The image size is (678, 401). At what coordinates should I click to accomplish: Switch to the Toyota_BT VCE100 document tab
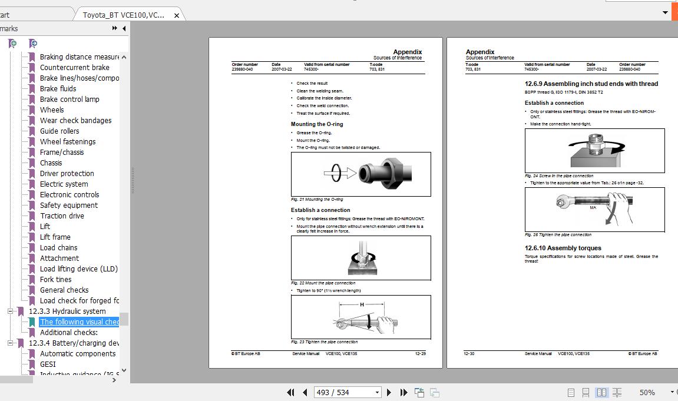[x=124, y=14]
